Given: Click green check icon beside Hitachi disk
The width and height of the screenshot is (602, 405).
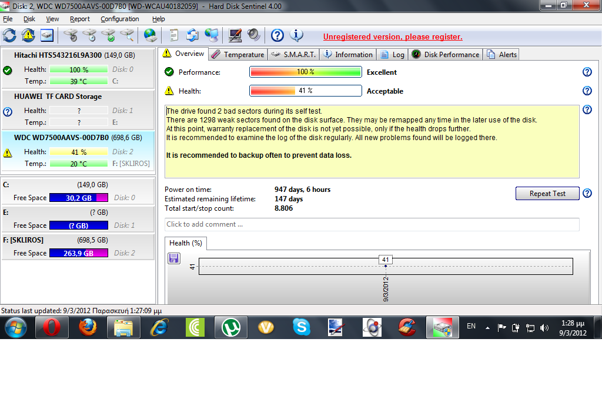Looking at the screenshot, I should pos(8,70).
